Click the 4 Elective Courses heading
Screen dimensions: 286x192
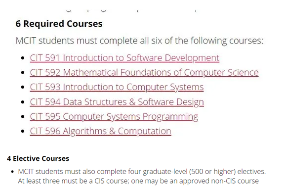38,158
